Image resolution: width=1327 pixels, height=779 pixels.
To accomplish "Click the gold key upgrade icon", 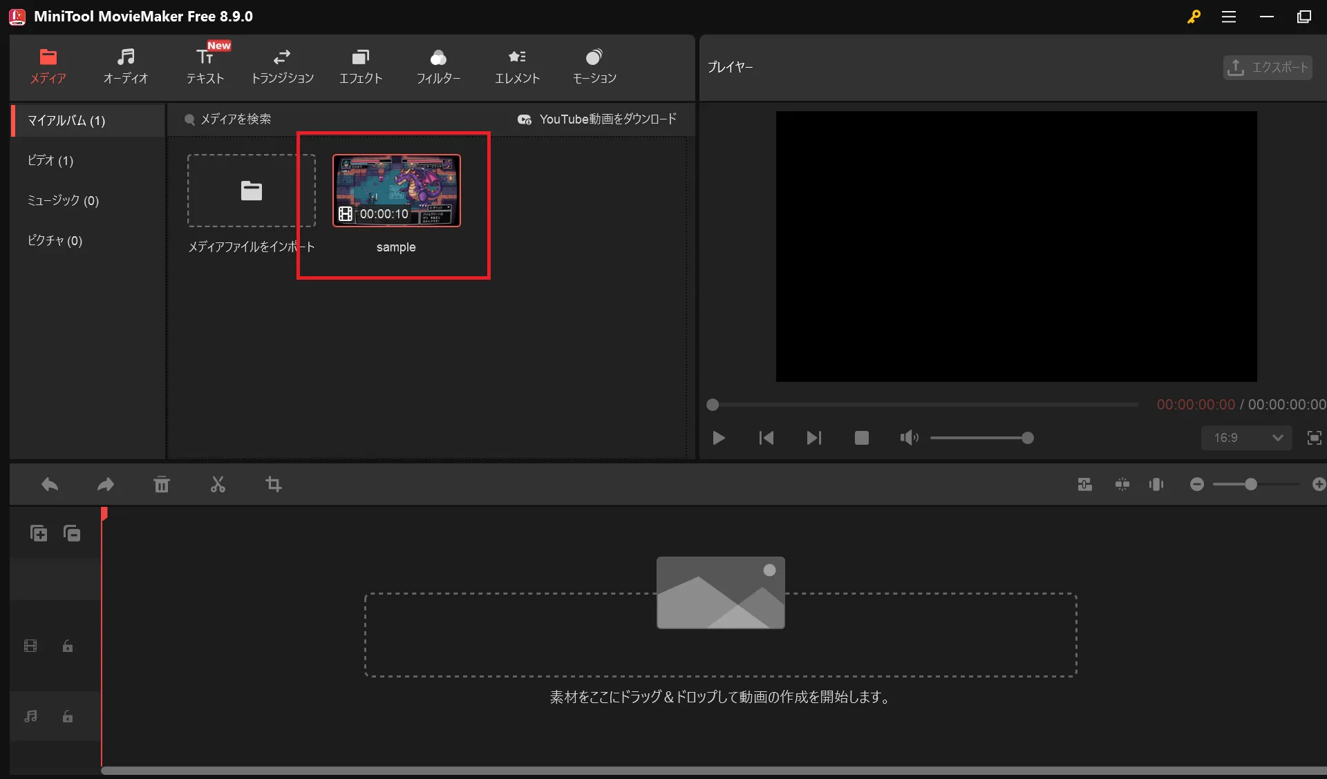I will 1194,17.
